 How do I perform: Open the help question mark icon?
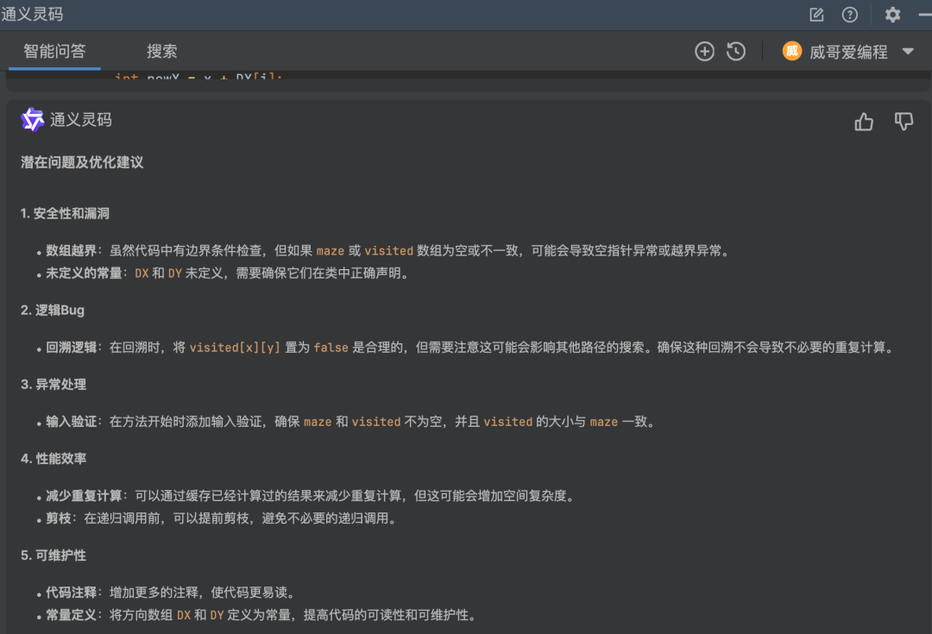pyautogui.click(x=850, y=15)
